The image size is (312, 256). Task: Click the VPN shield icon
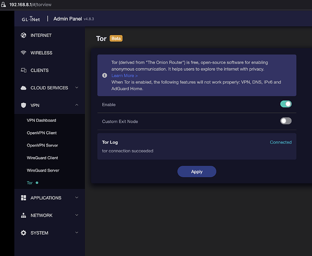24,105
